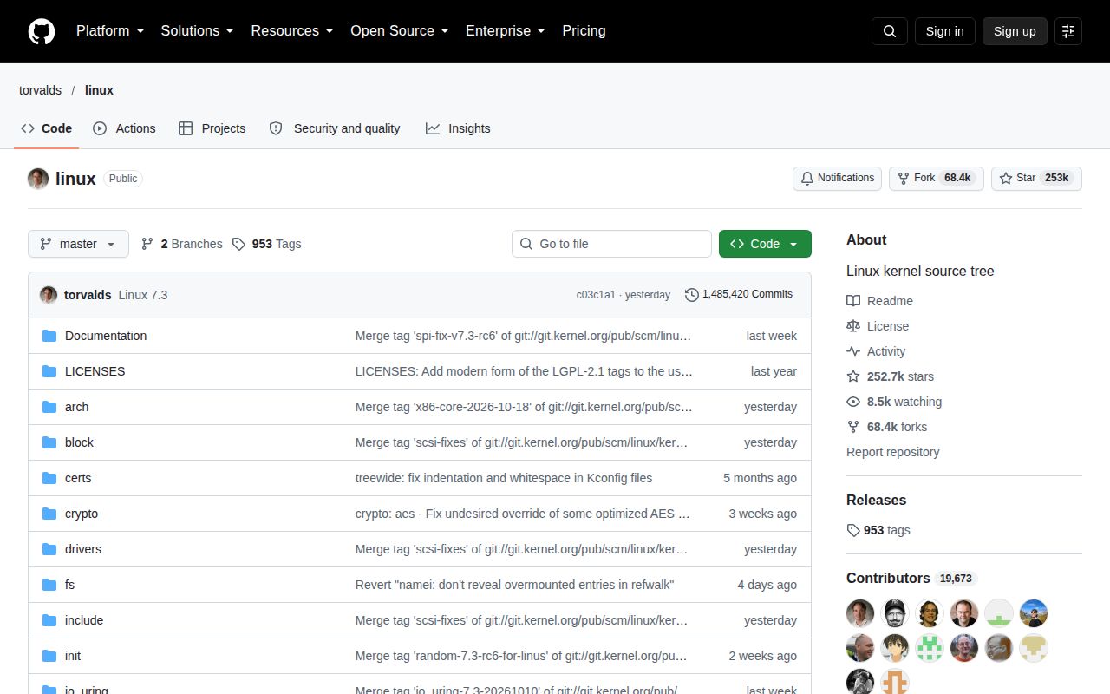Image resolution: width=1110 pixels, height=694 pixels.
Task: Click the Documentation folder icon
Action: pos(49,336)
